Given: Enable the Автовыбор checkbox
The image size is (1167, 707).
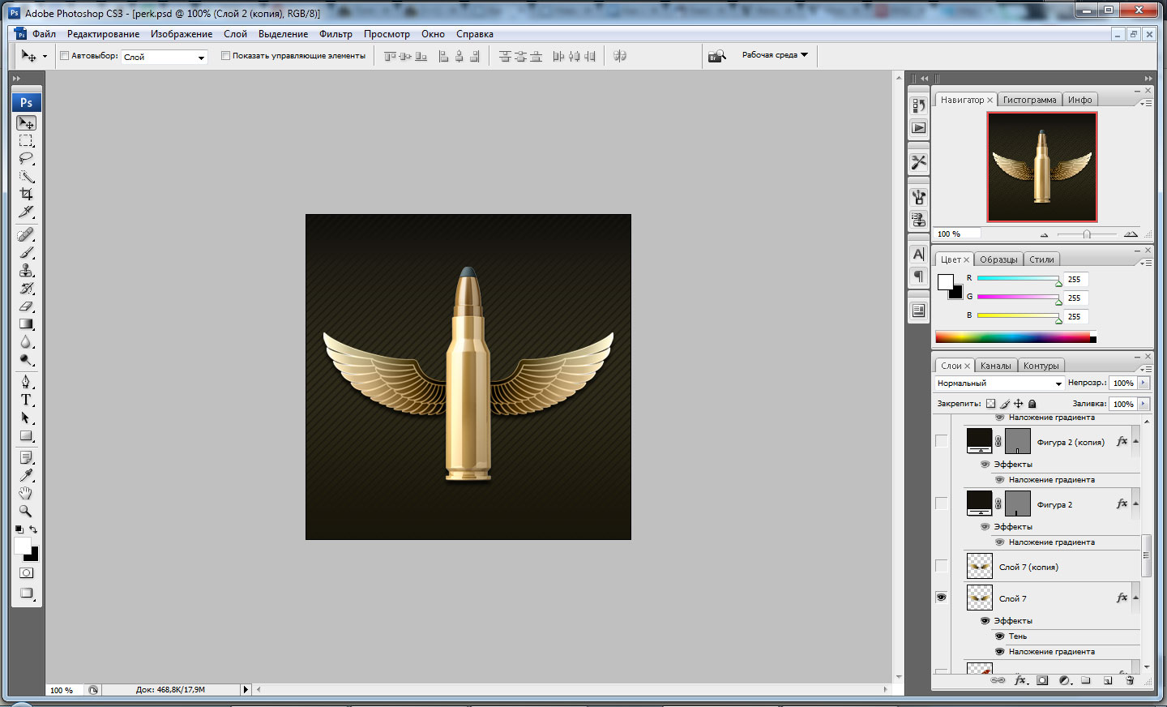Looking at the screenshot, I should 65,56.
